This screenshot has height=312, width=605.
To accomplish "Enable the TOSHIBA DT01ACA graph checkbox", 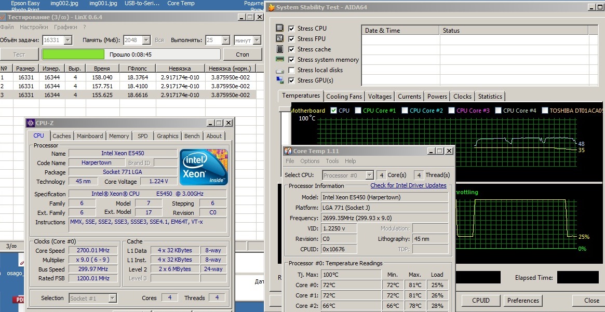I will pyautogui.click(x=545, y=111).
